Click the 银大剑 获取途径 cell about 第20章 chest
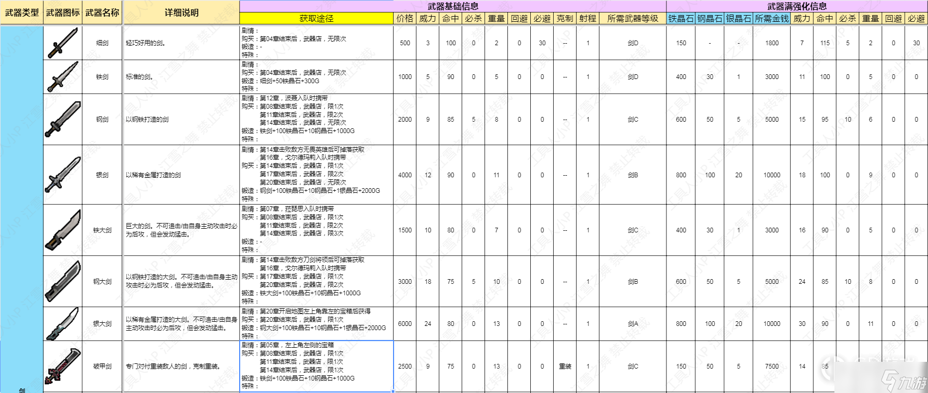This screenshot has height=393, width=928. pyautogui.click(x=317, y=323)
